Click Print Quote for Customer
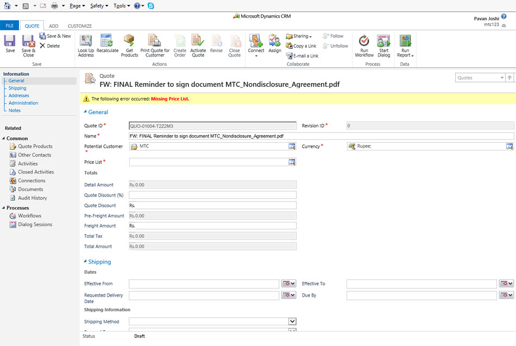The height and width of the screenshot is (346, 516). (x=155, y=42)
